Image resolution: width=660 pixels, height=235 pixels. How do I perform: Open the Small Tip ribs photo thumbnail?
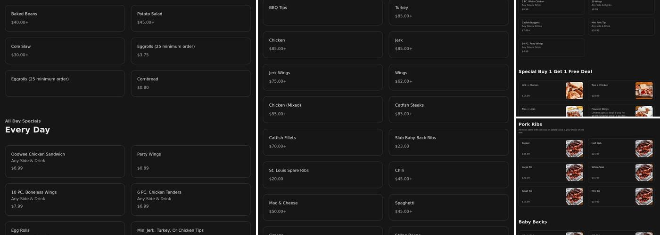click(574, 196)
